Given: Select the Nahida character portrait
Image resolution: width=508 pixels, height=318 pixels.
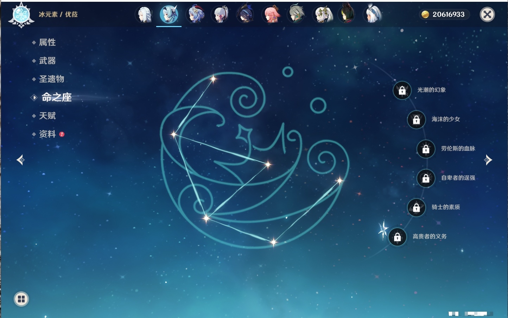Looking at the screenshot, I should [x=323, y=15].
